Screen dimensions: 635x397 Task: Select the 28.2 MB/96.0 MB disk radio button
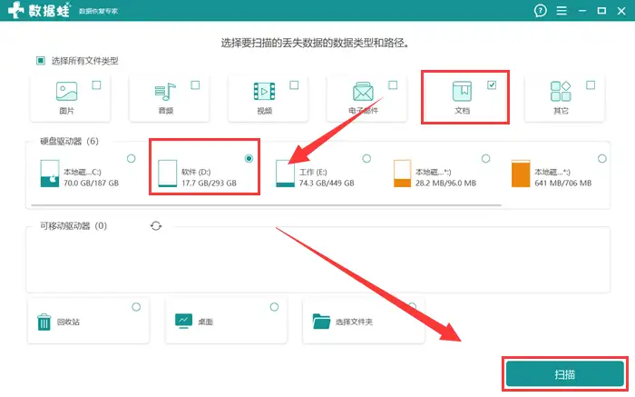pyautogui.click(x=485, y=159)
